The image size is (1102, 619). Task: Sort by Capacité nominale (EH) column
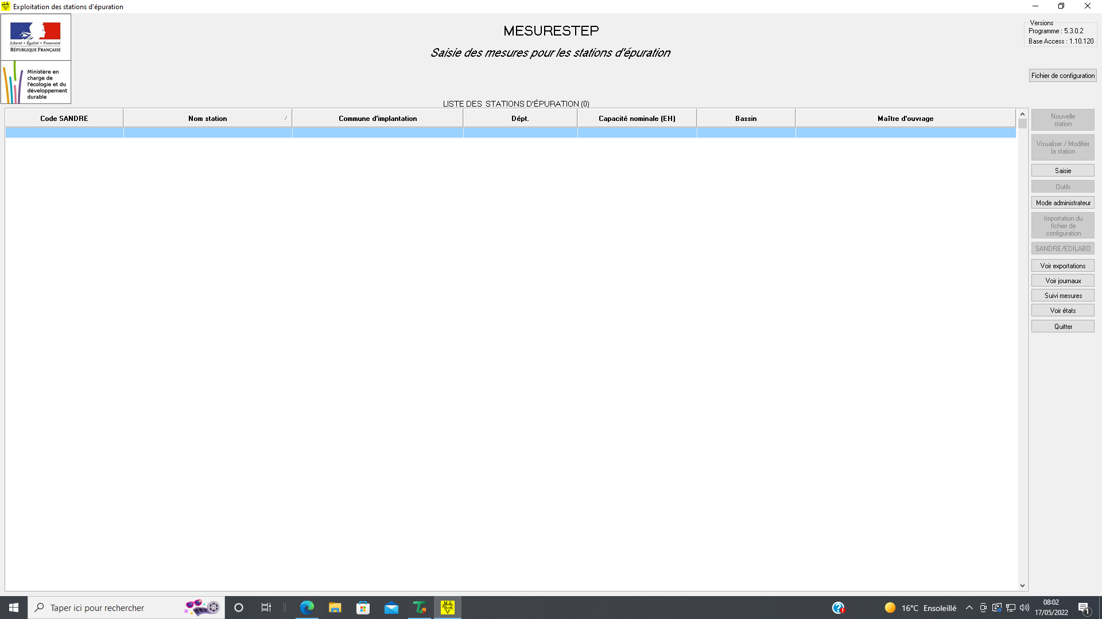click(637, 119)
